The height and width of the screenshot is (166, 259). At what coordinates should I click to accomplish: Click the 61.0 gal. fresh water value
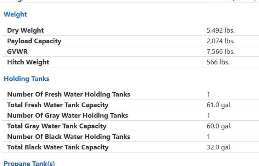219,105
